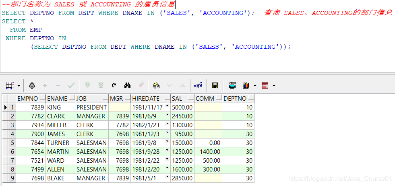This screenshot has height=186, width=395.
Task: Click the SAL column header
Action: (x=182, y=99)
